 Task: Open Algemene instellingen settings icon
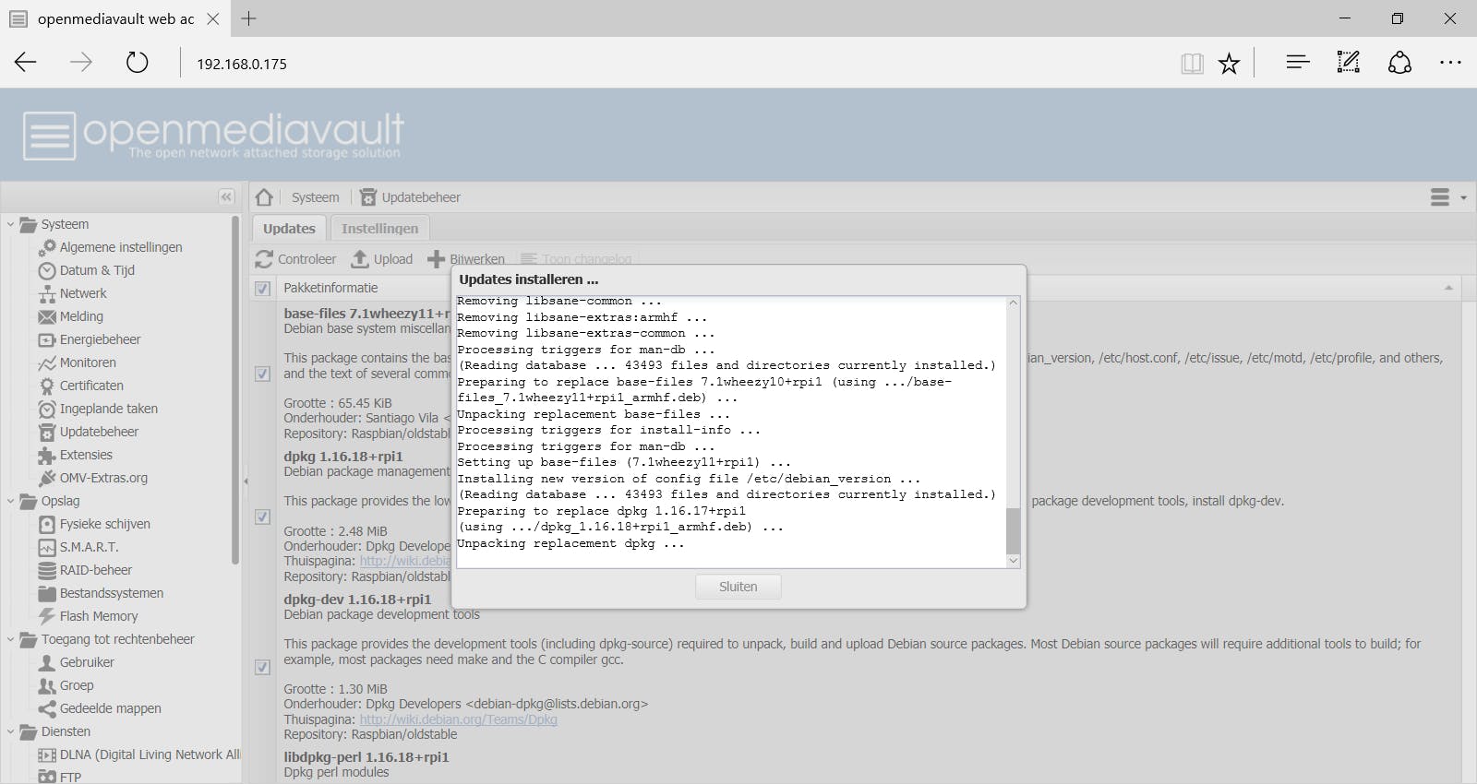click(x=47, y=247)
